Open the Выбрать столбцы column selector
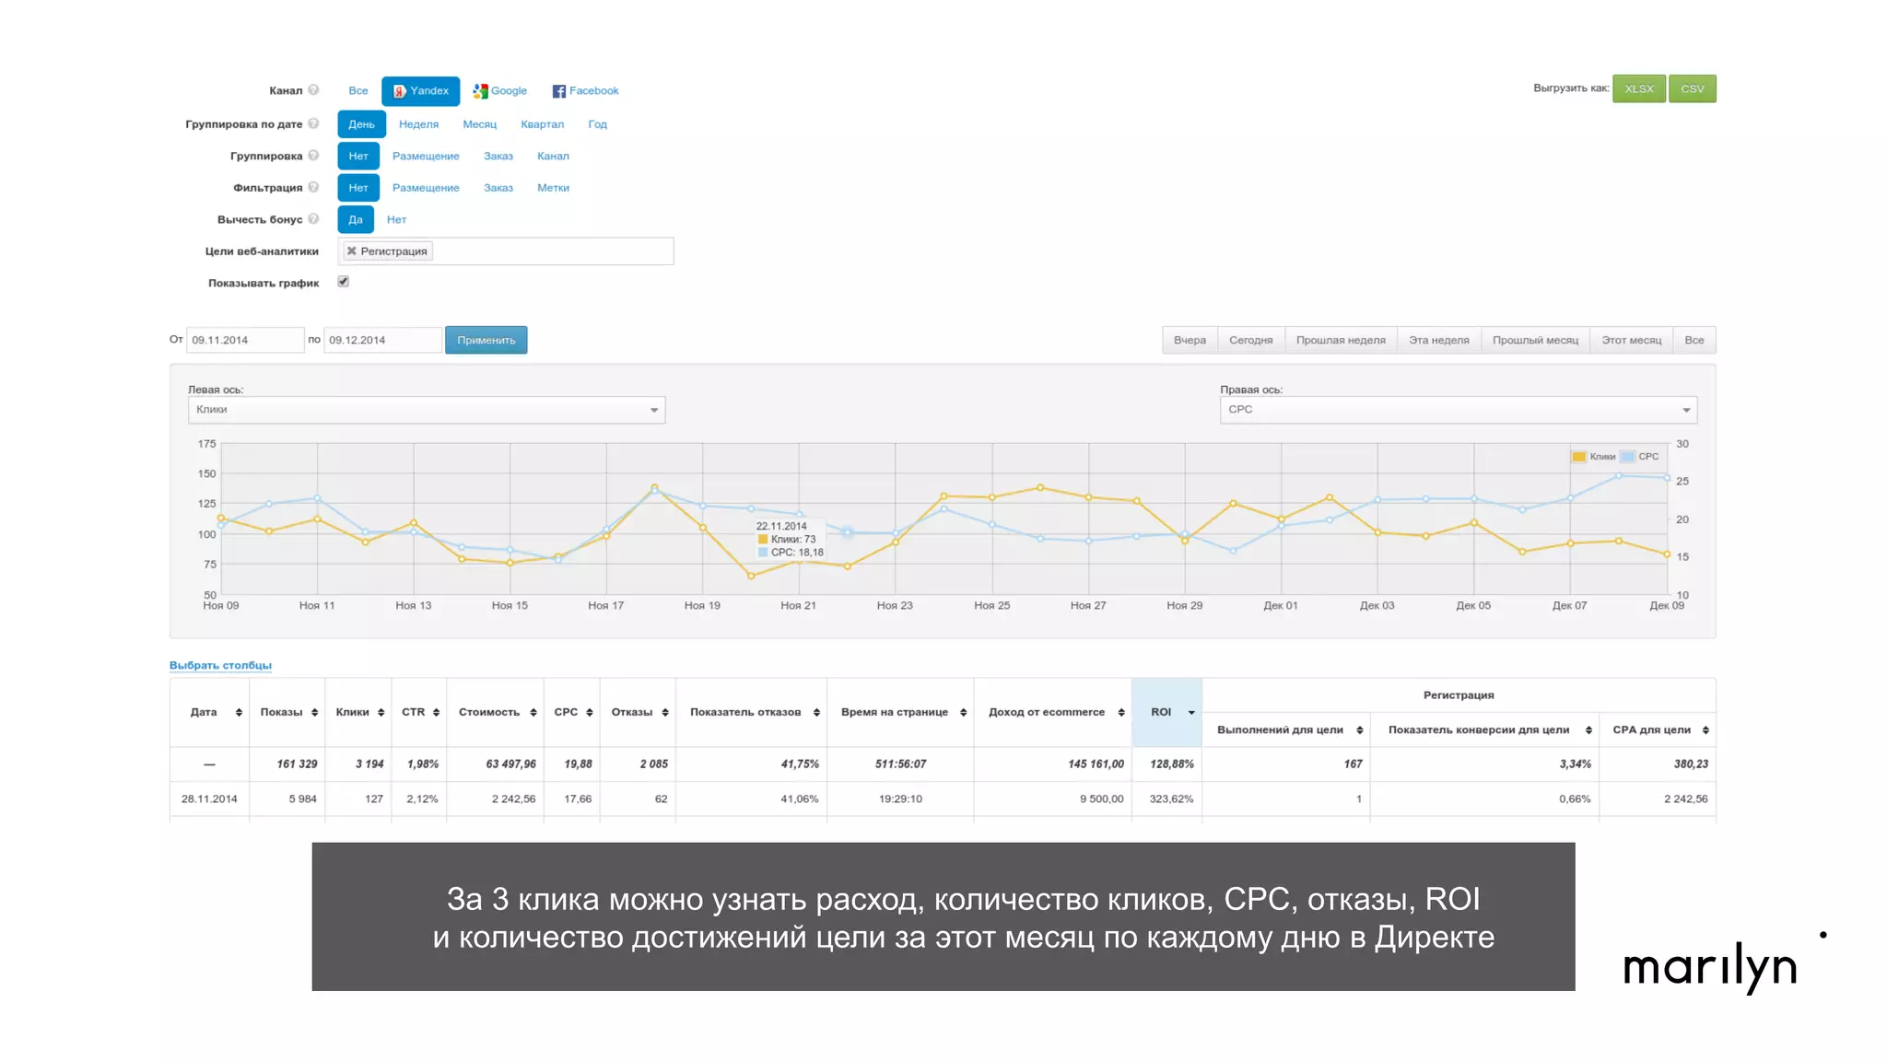Image resolution: width=1887 pixels, height=1061 pixels. pyautogui.click(x=220, y=665)
